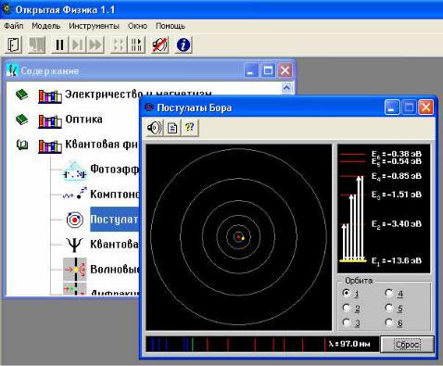This screenshot has width=443, height=366.
Task: Collapse the open book icon beside Квантовая физика
Action: point(22,145)
